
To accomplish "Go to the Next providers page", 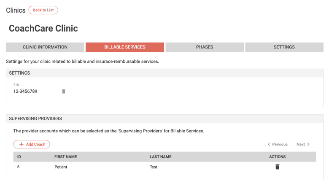I will (303, 144).
